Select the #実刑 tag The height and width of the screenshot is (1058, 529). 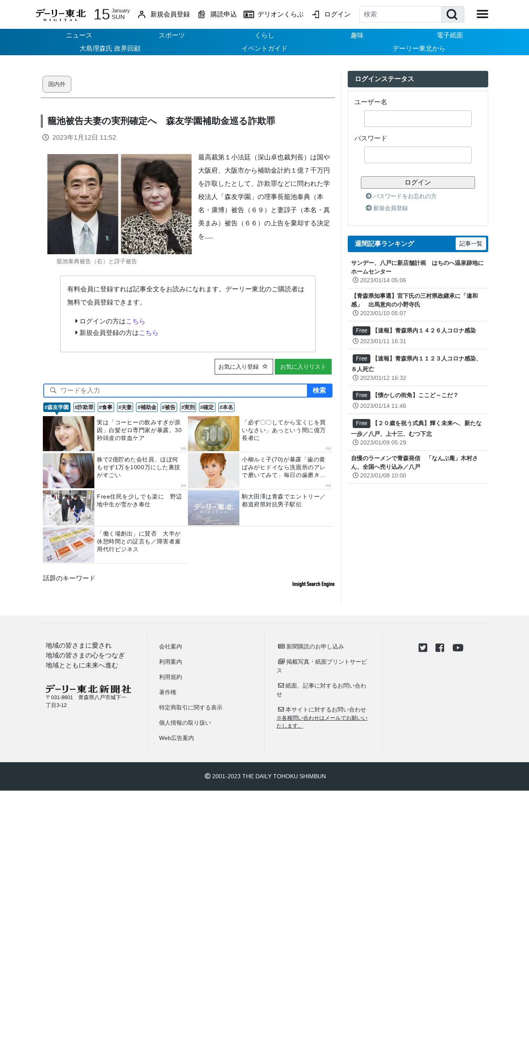[x=188, y=407]
